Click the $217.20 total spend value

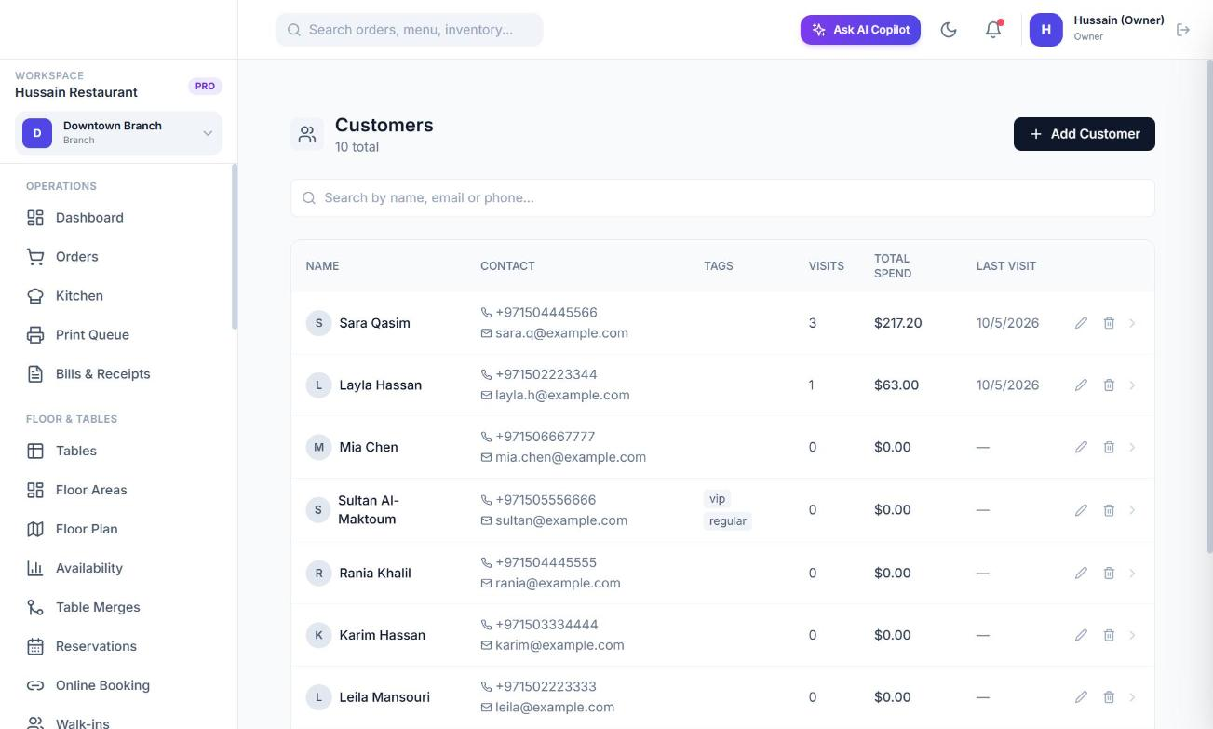898,323
